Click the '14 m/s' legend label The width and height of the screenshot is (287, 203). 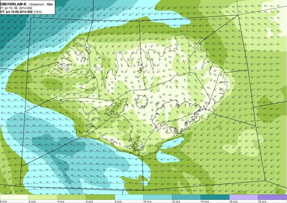205,202
